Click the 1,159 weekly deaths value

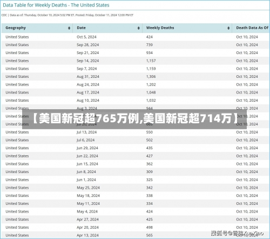point(151,69)
